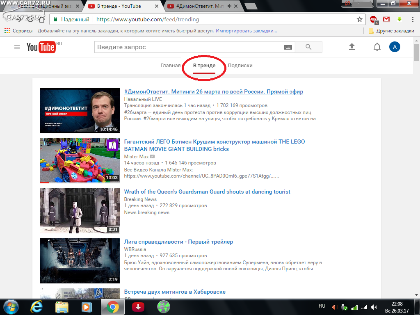Click the Justice League trailer thumbnail
The width and height of the screenshot is (420, 315).
click(x=80, y=261)
